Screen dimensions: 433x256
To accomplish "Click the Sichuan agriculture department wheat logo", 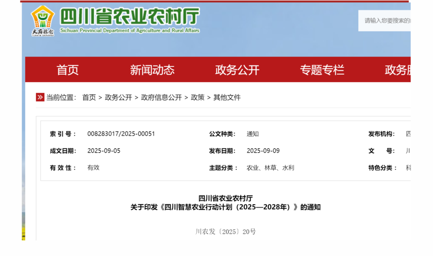I will click(42, 21).
